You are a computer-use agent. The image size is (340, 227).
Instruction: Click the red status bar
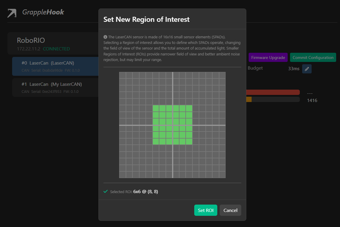point(273,92)
